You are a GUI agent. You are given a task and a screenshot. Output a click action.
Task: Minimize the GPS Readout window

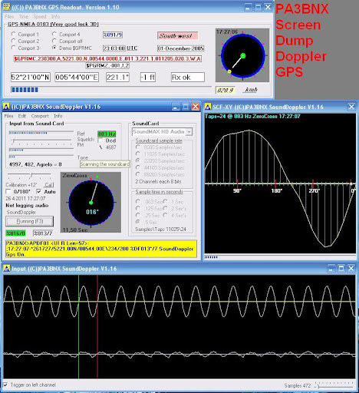click(248, 7)
